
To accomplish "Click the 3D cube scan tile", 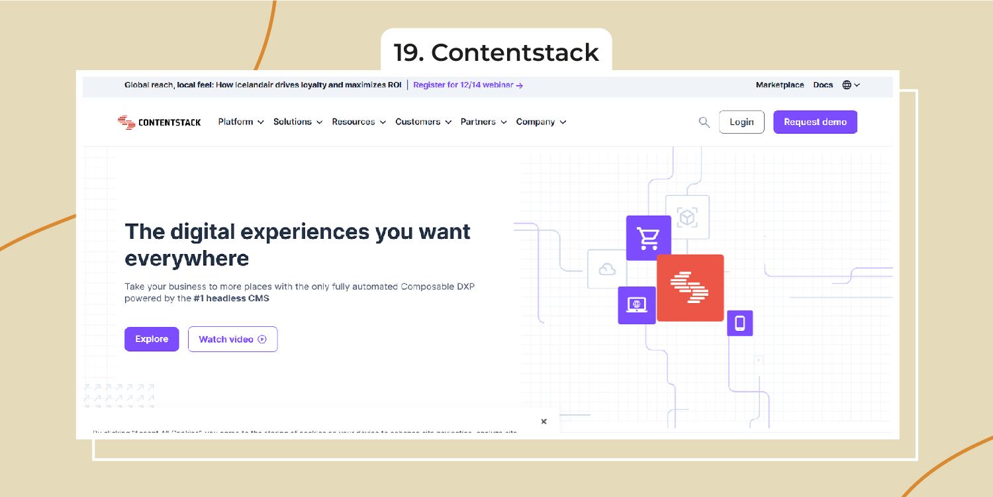I will coord(687,217).
